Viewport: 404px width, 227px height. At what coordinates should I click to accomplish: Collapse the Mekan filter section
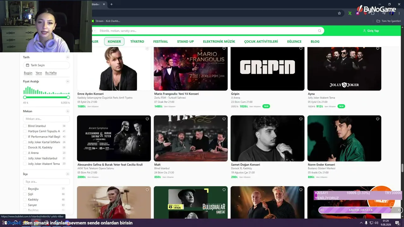coord(68,111)
